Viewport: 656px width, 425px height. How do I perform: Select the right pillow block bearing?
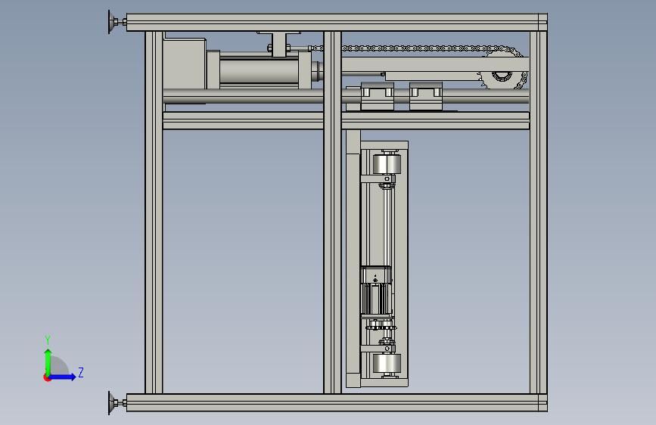[426, 96]
